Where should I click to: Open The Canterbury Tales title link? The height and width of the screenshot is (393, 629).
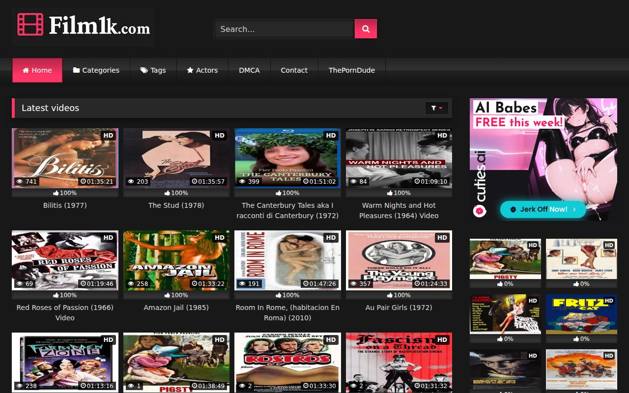[x=287, y=210]
